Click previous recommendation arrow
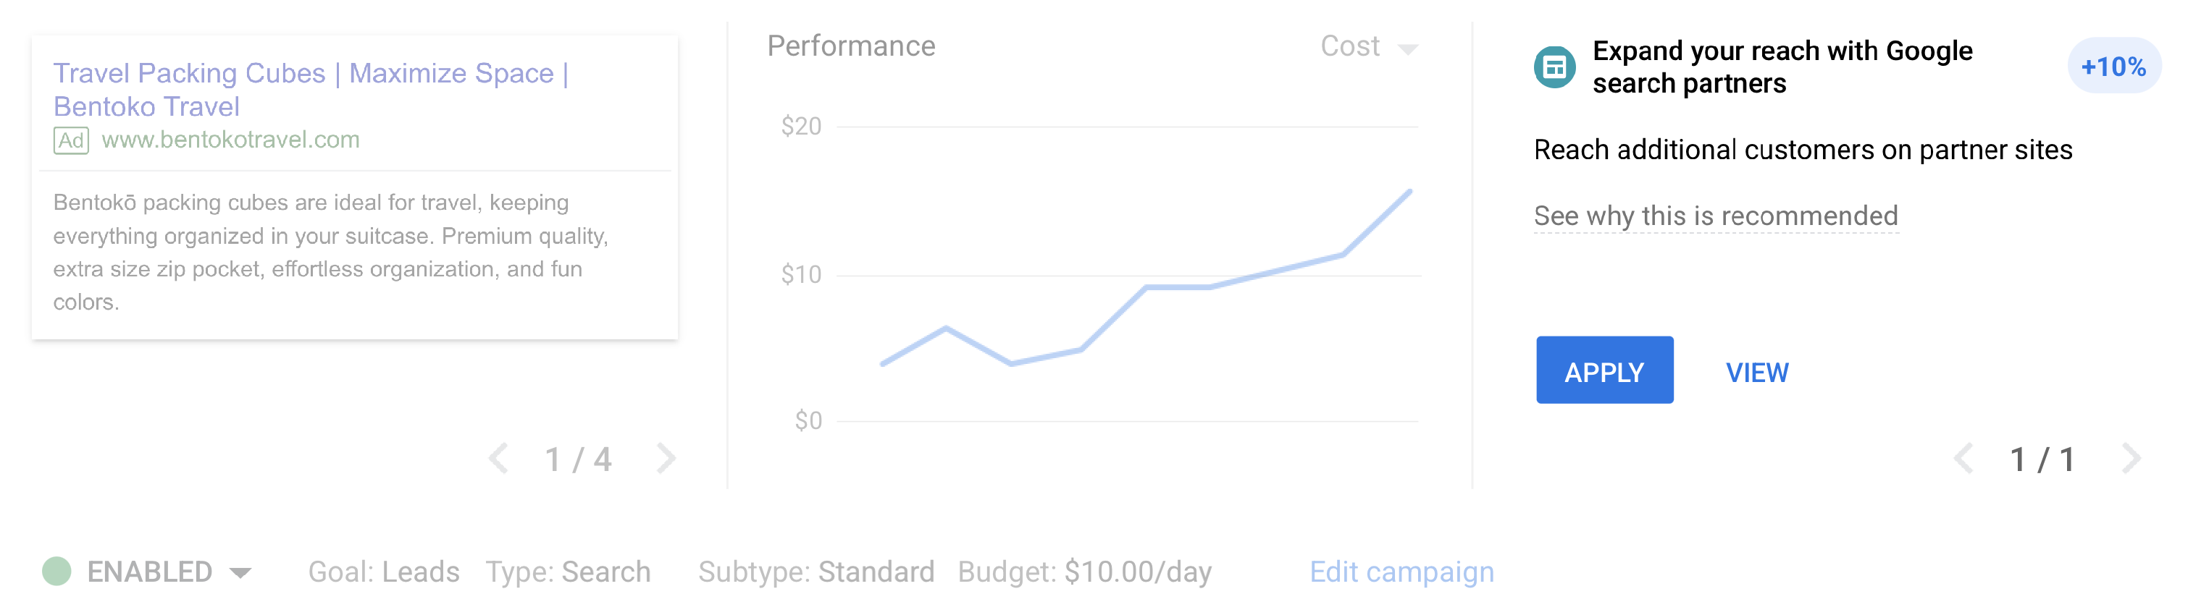2209x615 pixels. point(1963,458)
